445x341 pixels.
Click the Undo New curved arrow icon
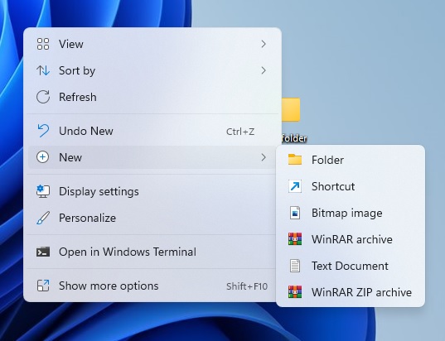43,131
